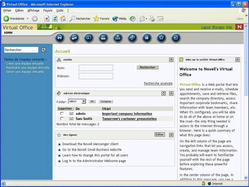This screenshot has height=187, width=249.
Task: Click the Compose button
Action: coord(106,102)
